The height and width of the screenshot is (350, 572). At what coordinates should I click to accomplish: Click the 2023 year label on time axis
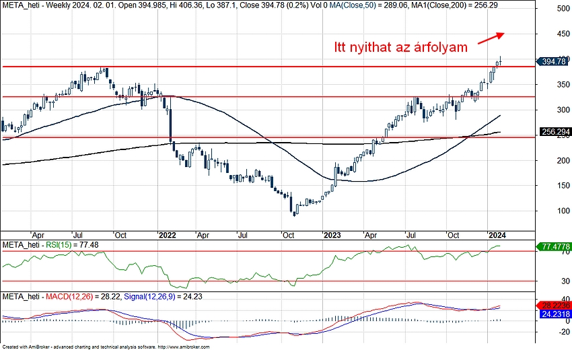point(332,236)
